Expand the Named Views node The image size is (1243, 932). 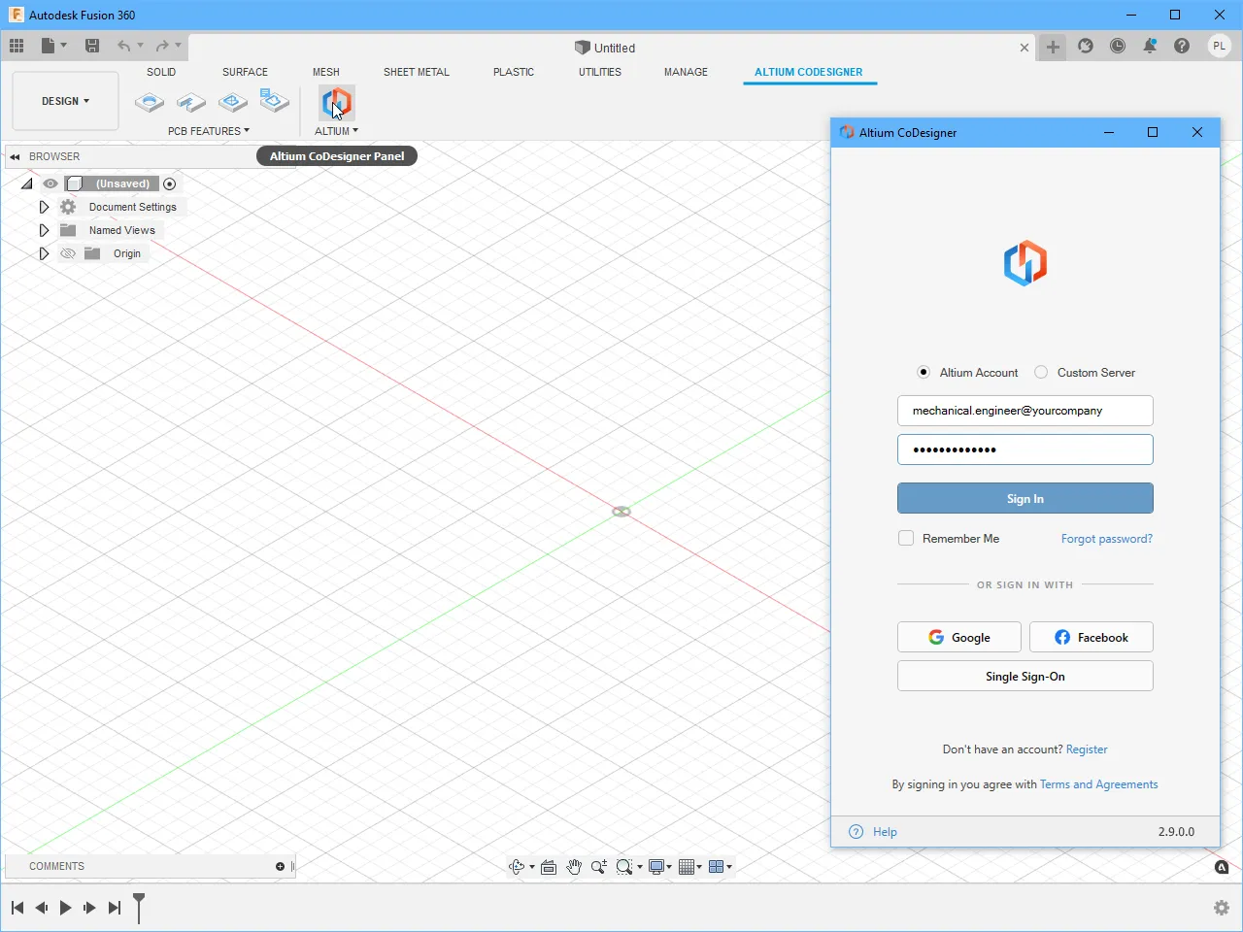point(44,230)
